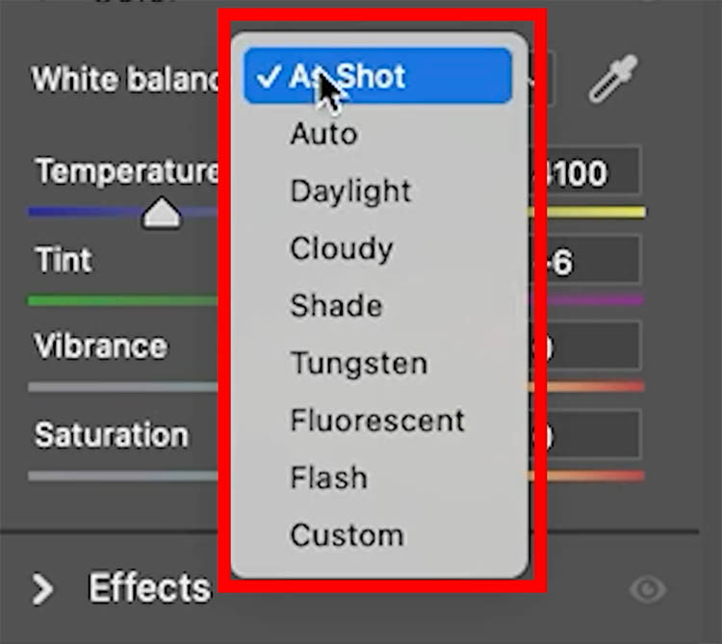Toggle the Effects panel eye icon
Image resolution: width=722 pixels, height=644 pixels.
tap(647, 588)
